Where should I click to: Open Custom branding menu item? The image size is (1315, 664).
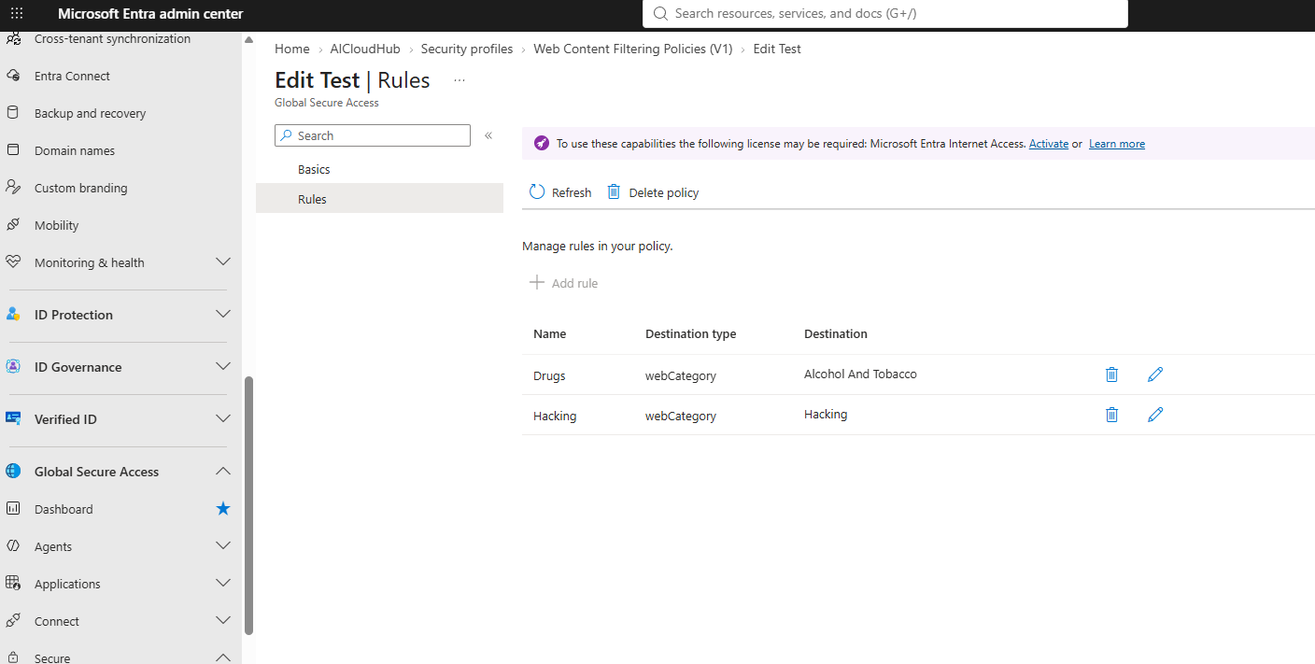tap(80, 188)
